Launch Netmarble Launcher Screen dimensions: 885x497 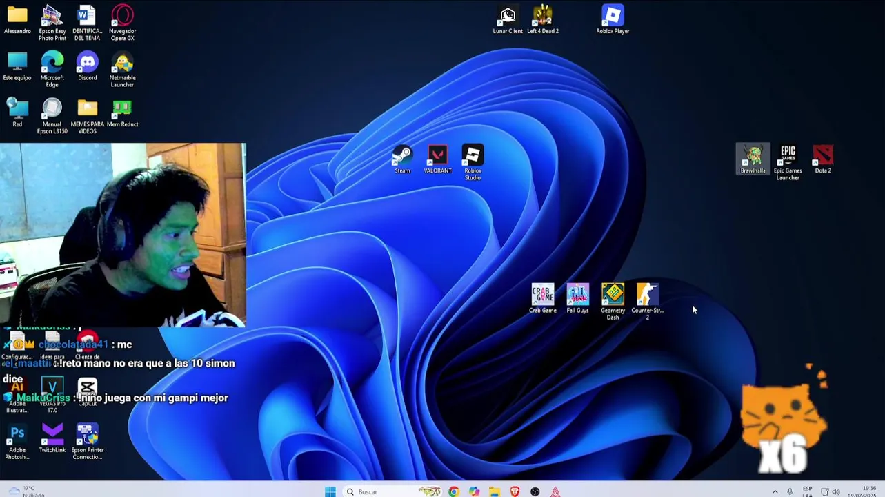tap(122, 69)
